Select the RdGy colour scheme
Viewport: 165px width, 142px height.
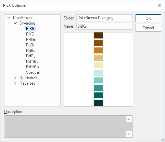coord(31,56)
